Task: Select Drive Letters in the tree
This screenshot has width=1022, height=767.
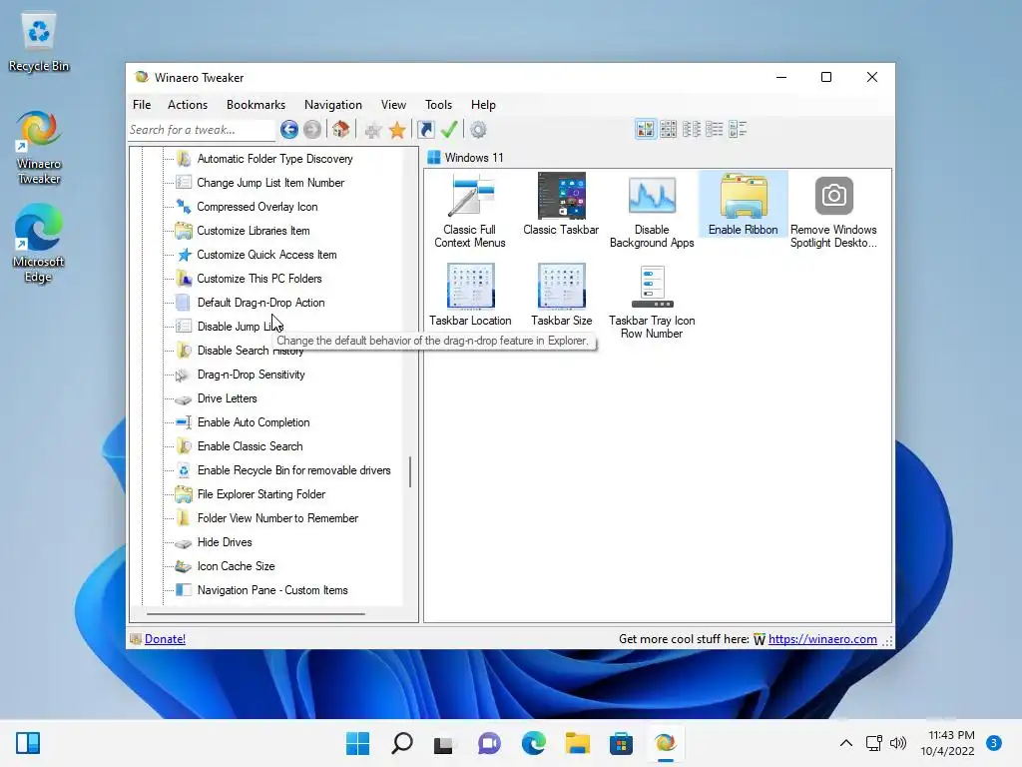Action: (x=227, y=398)
